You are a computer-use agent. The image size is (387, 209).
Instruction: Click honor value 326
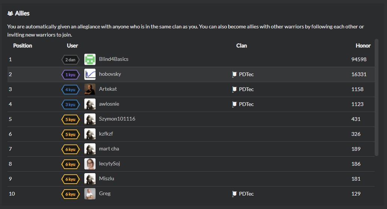coord(356,134)
